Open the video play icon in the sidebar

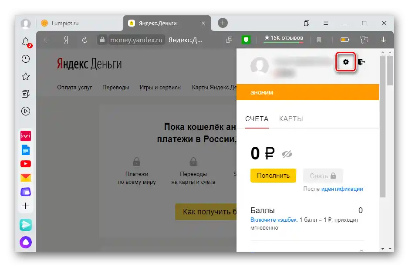point(26,111)
